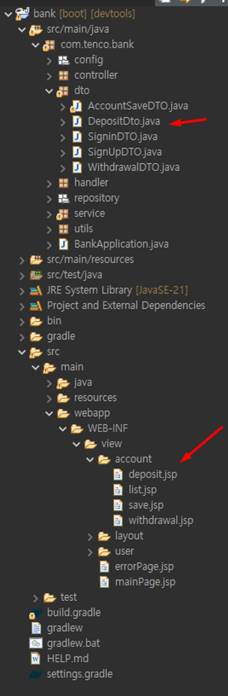The image size is (228, 696).
Task: Select the BankApplication.java label
Action: 121,244
